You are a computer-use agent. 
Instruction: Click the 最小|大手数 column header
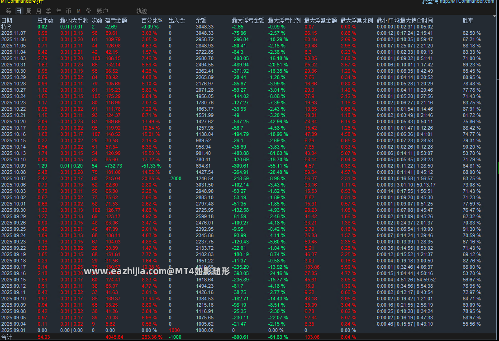[x=74, y=21]
